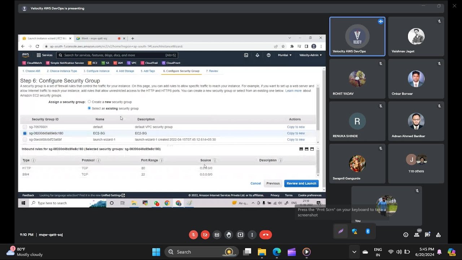Go to step 5. Add Tags
Screen dimensions: 462x260
(x=148, y=71)
